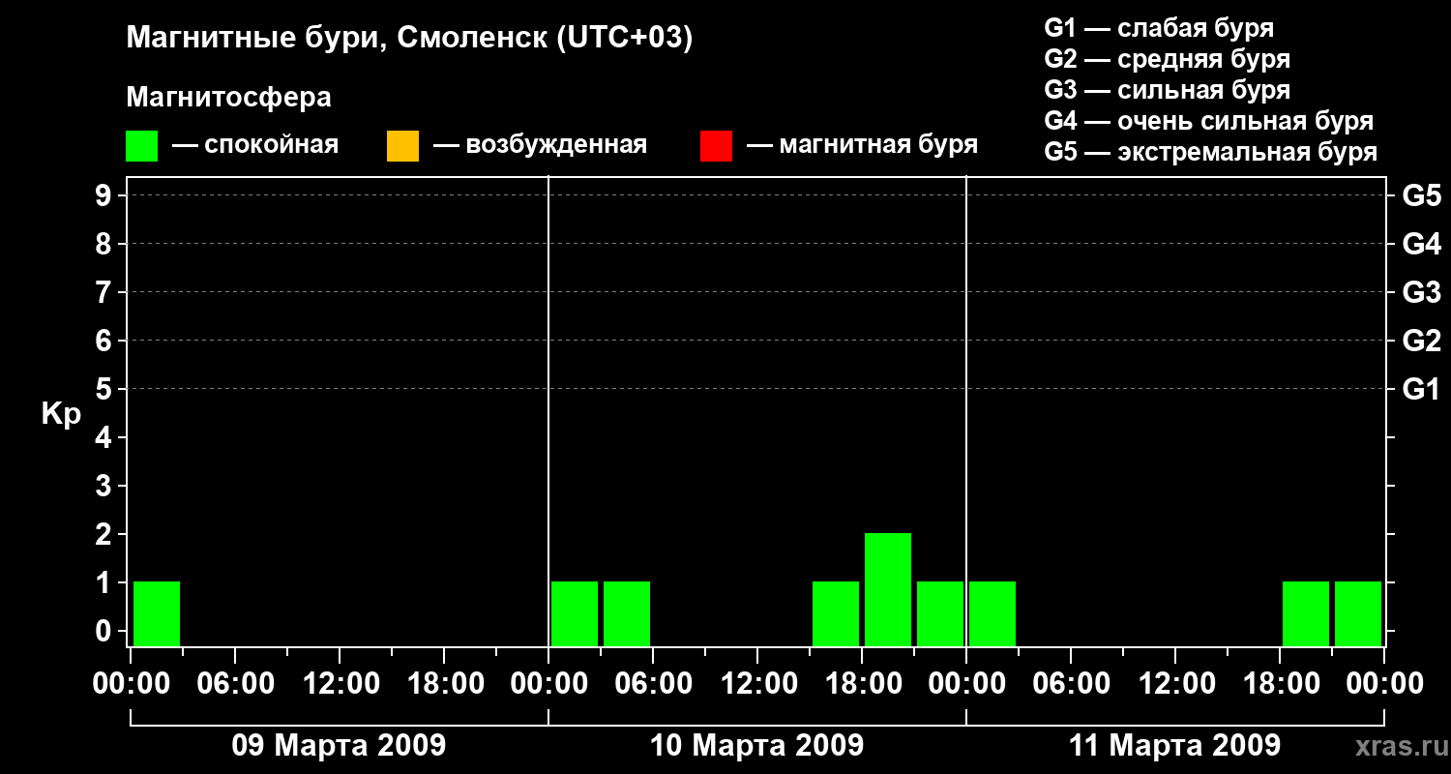Viewport: 1451px width, 774px height.
Task: Click the '09 Марта 2009' date label
Action: click(339, 746)
